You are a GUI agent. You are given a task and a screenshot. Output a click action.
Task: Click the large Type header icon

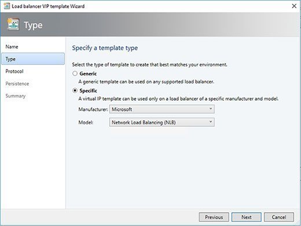pos(13,24)
